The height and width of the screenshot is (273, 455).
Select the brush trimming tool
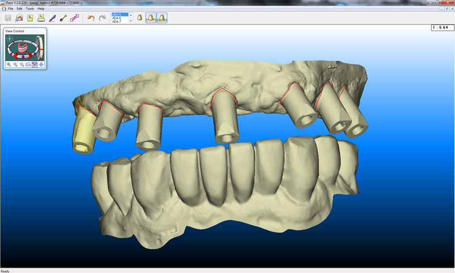(63, 18)
